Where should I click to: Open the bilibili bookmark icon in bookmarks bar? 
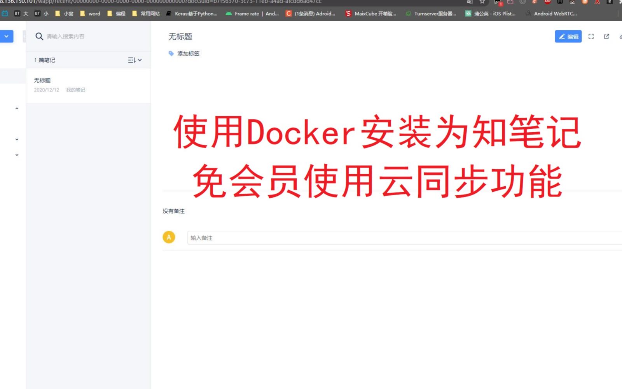(5, 14)
